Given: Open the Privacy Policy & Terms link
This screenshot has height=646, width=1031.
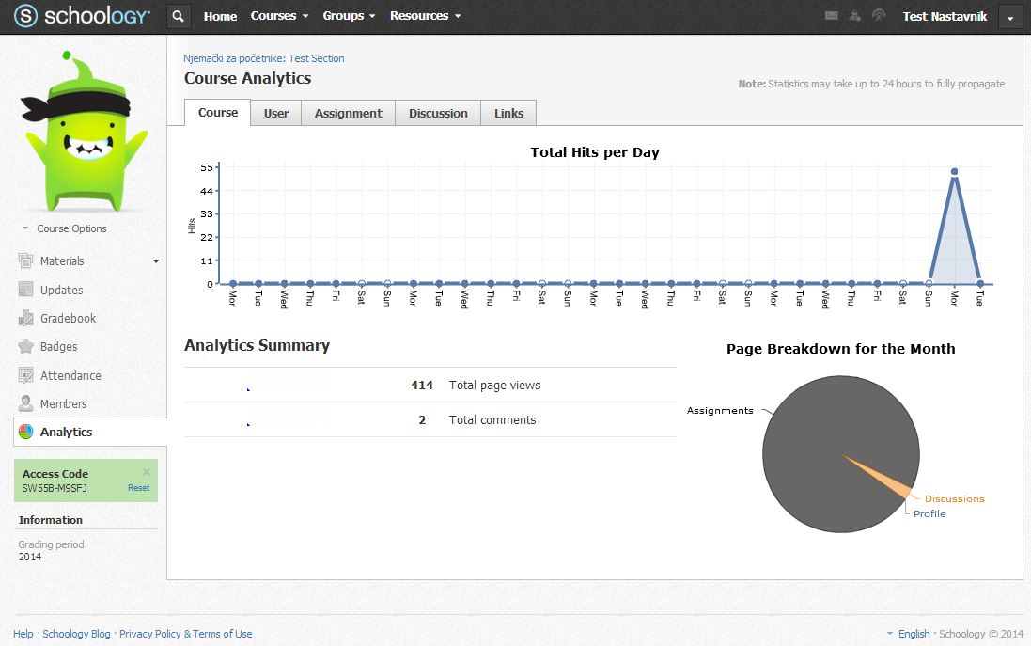Looking at the screenshot, I should [x=185, y=634].
